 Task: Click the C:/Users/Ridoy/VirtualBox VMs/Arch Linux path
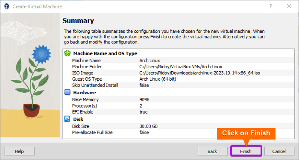(181, 67)
